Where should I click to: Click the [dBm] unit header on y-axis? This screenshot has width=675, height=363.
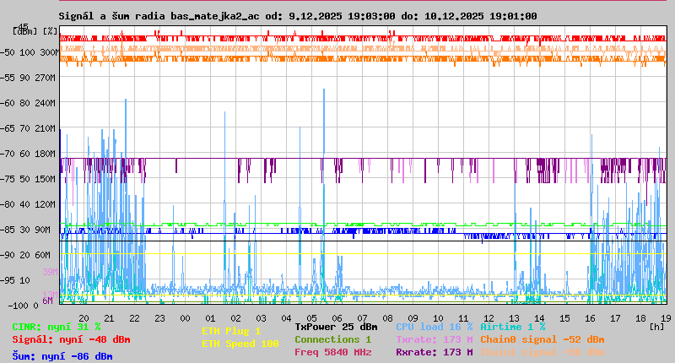[x=24, y=31]
